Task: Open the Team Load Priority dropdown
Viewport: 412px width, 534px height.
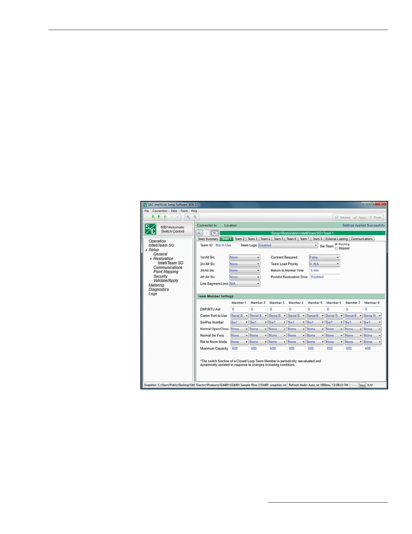Action: click(x=324, y=264)
